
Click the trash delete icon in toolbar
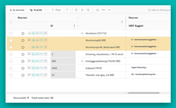point(76,10)
